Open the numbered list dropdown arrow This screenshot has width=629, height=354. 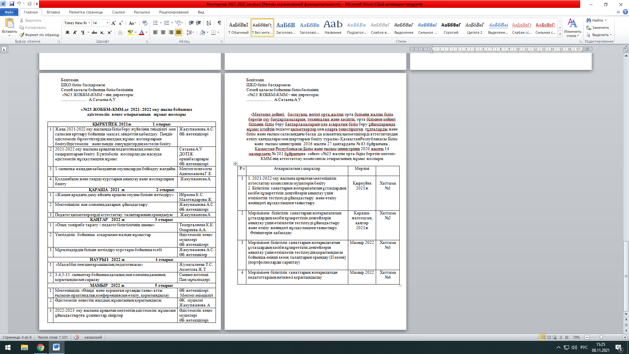pos(172,23)
